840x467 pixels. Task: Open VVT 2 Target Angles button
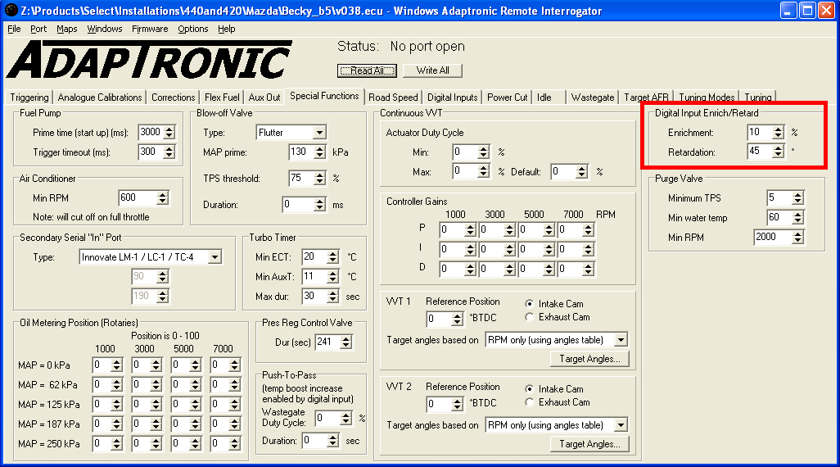pos(589,444)
